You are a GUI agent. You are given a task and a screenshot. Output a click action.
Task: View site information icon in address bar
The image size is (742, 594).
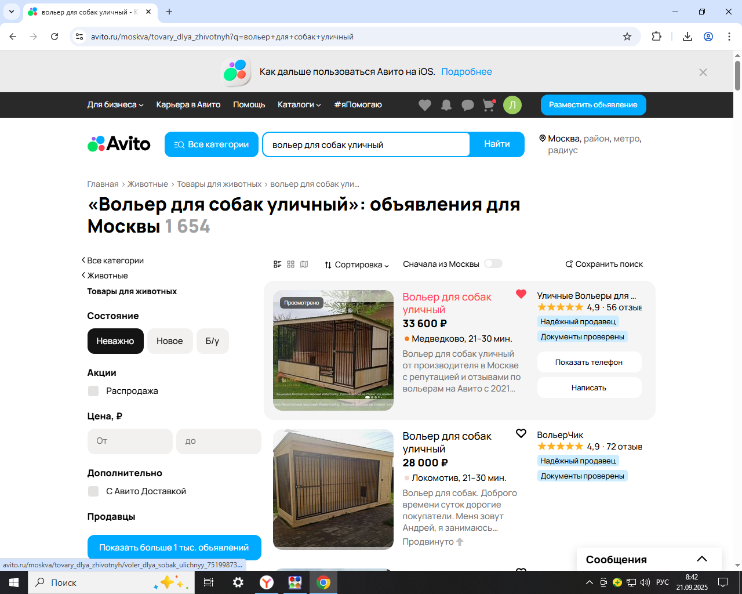coord(79,37)
